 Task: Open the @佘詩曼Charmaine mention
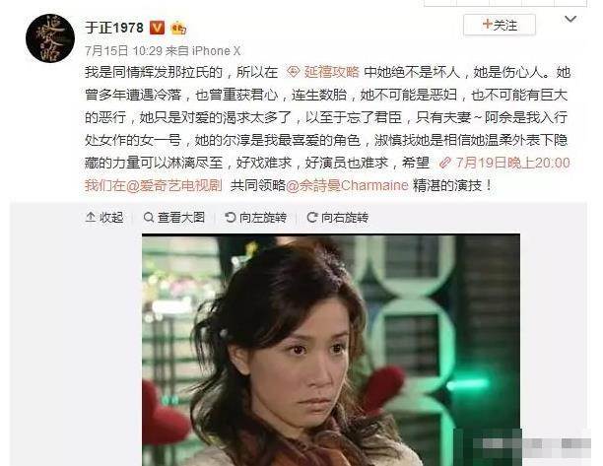tap(347, 185)
